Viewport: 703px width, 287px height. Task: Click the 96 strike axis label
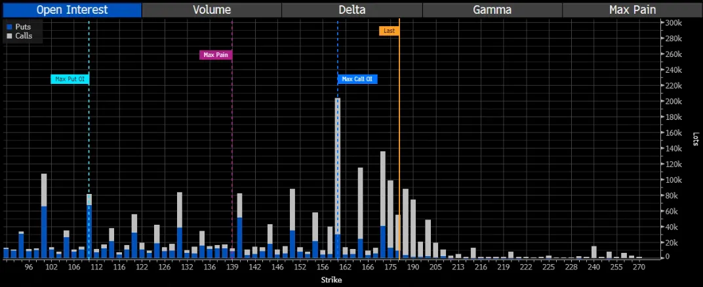point(29,267)
